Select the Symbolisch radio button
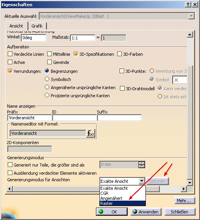This screenshot has height=220, width=200. point(47,79)
